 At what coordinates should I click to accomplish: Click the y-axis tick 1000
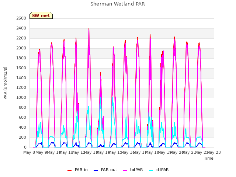[x=21, y=97]
